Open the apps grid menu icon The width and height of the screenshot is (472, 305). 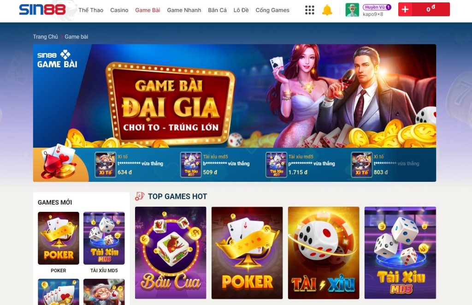[309, 10]
